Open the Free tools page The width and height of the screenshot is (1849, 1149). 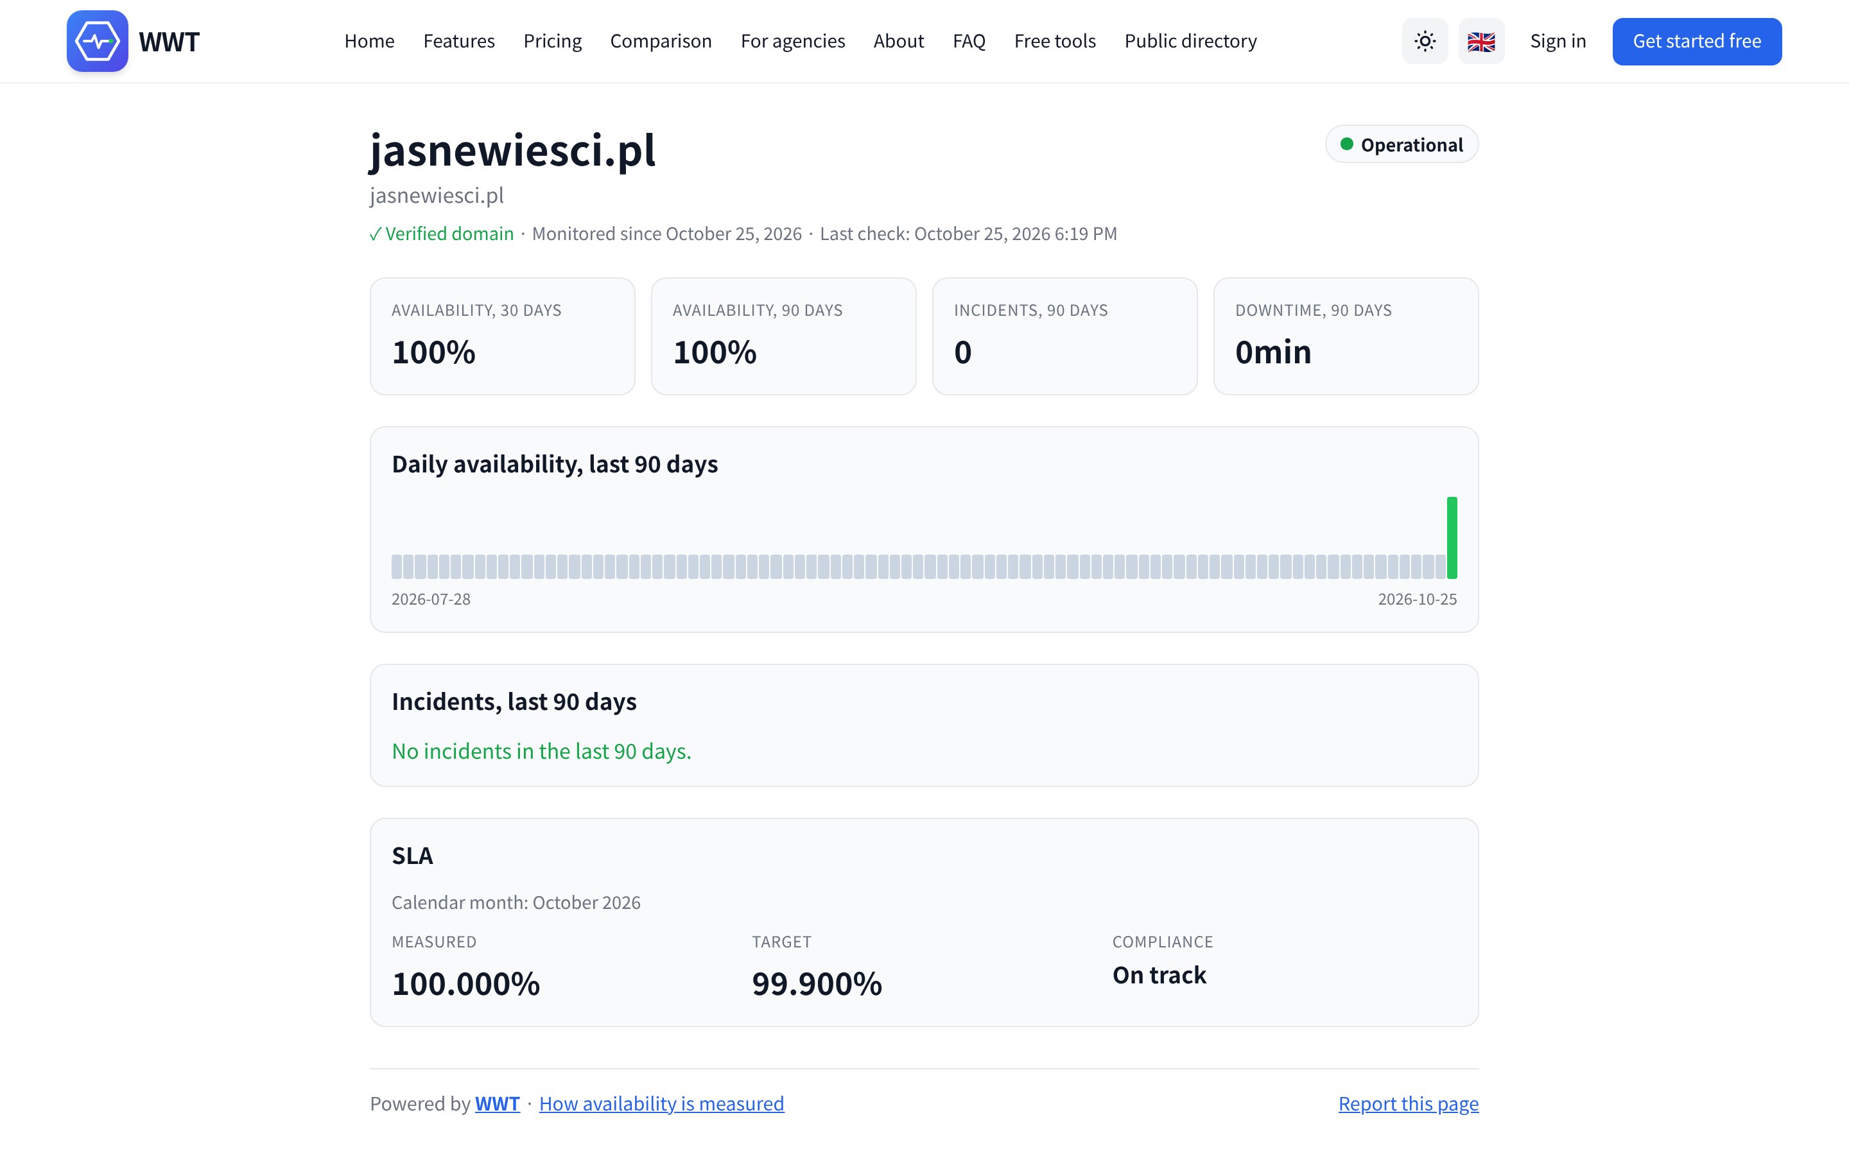tap(1055, 41)
